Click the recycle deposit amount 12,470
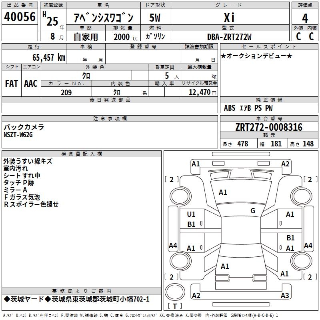Image resolution: width=320 pixels, height=320 pixels. coord(200,92)
